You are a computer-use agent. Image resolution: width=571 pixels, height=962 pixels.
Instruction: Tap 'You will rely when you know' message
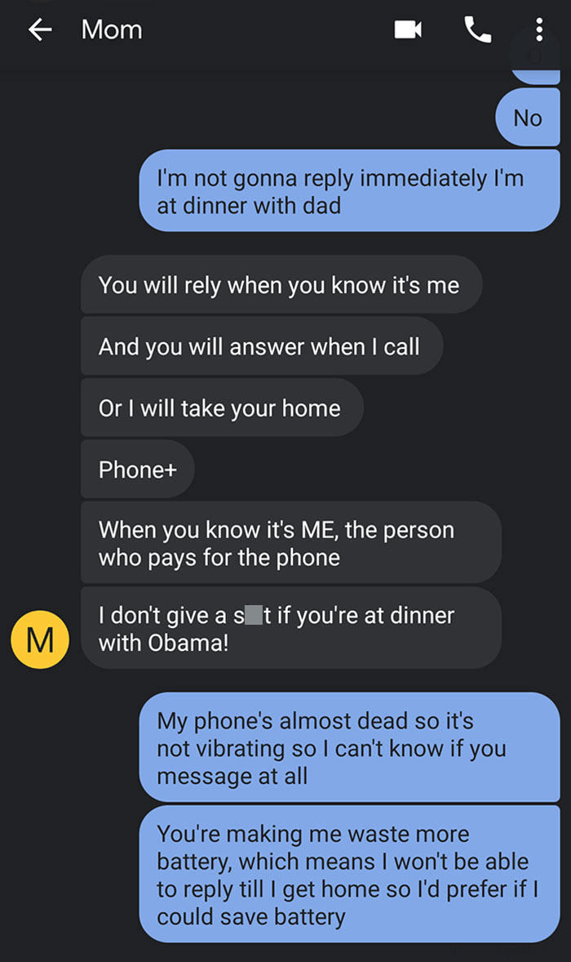pyautogui.click(x=281, y=285)
